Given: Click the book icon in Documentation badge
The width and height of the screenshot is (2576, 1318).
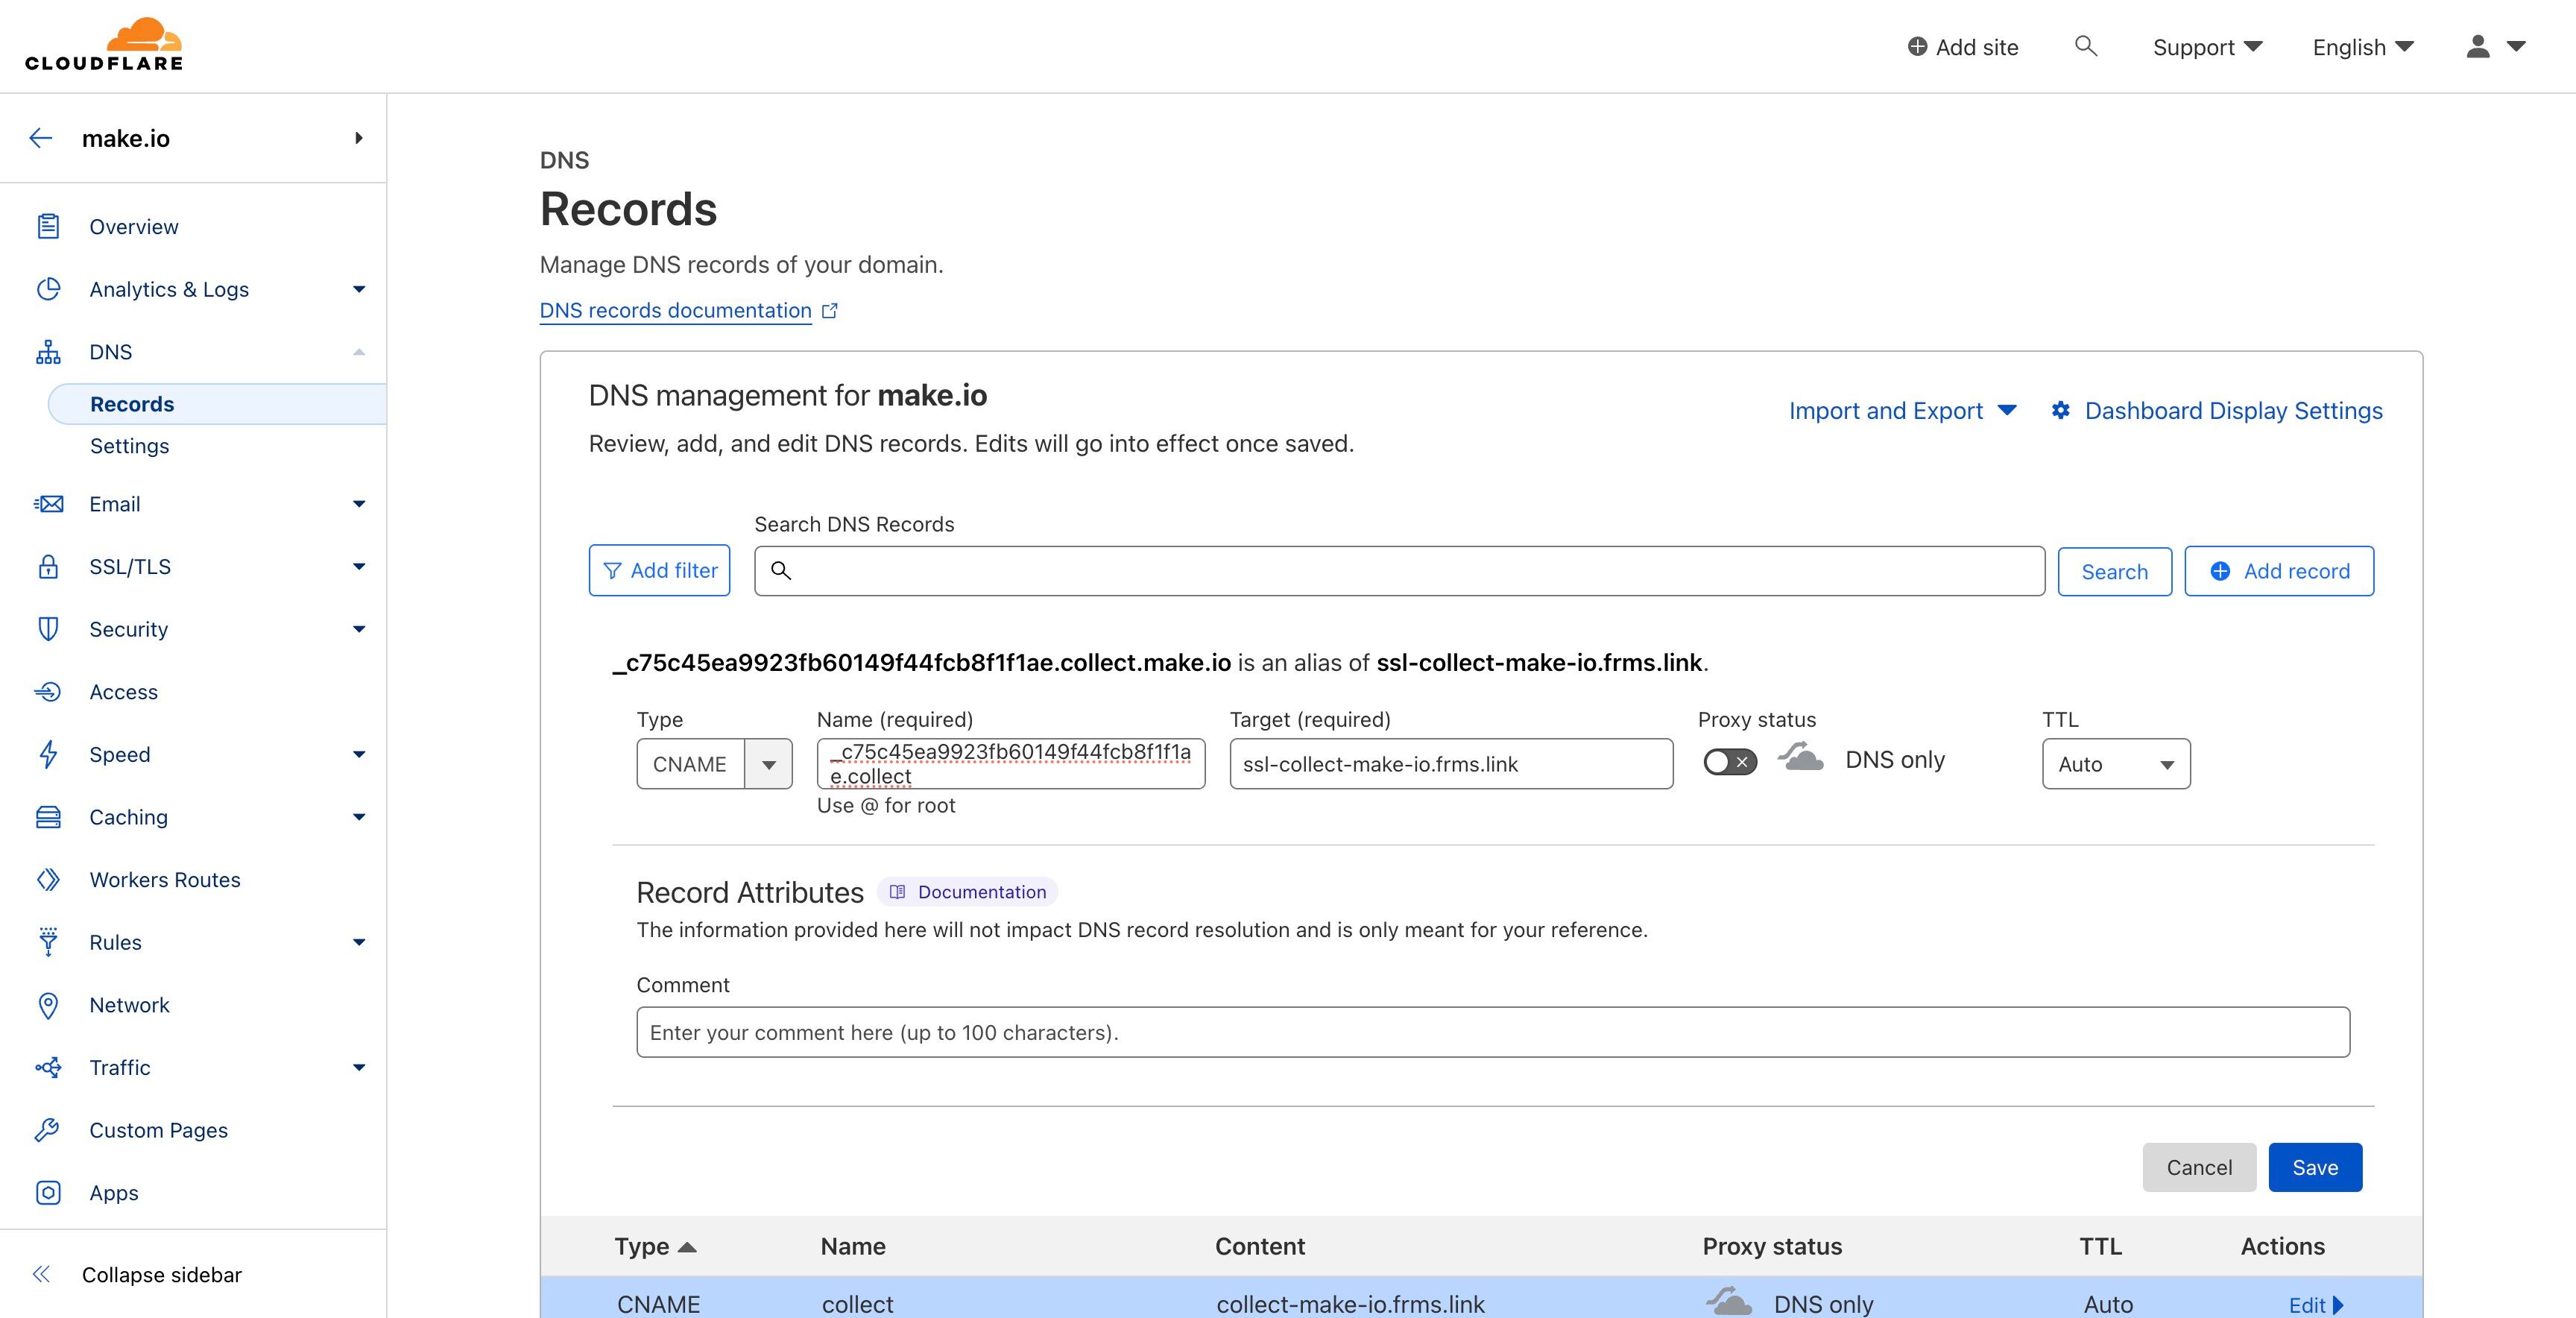Looking at the screenshot, I should point(897,892).
